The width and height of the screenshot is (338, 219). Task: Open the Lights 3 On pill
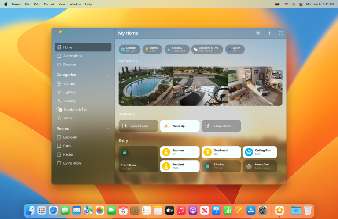(x=152, y=49)
